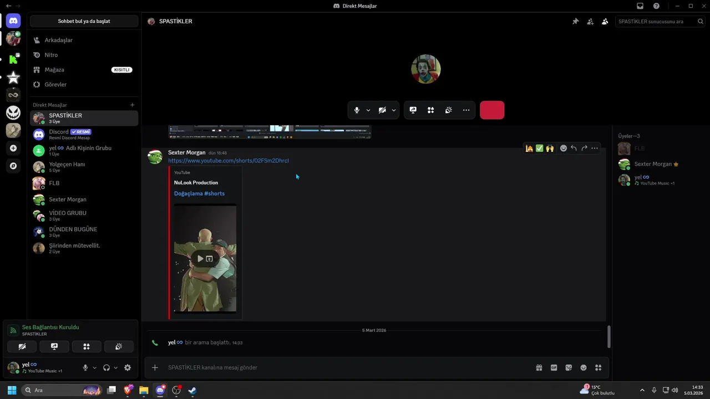Open the help question mark icon
710x399 pixels.
(656, 6)
